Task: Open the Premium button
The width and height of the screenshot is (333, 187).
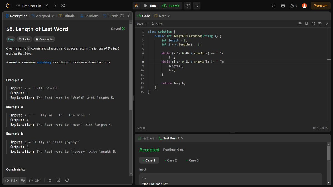Action: click(321, 6)
